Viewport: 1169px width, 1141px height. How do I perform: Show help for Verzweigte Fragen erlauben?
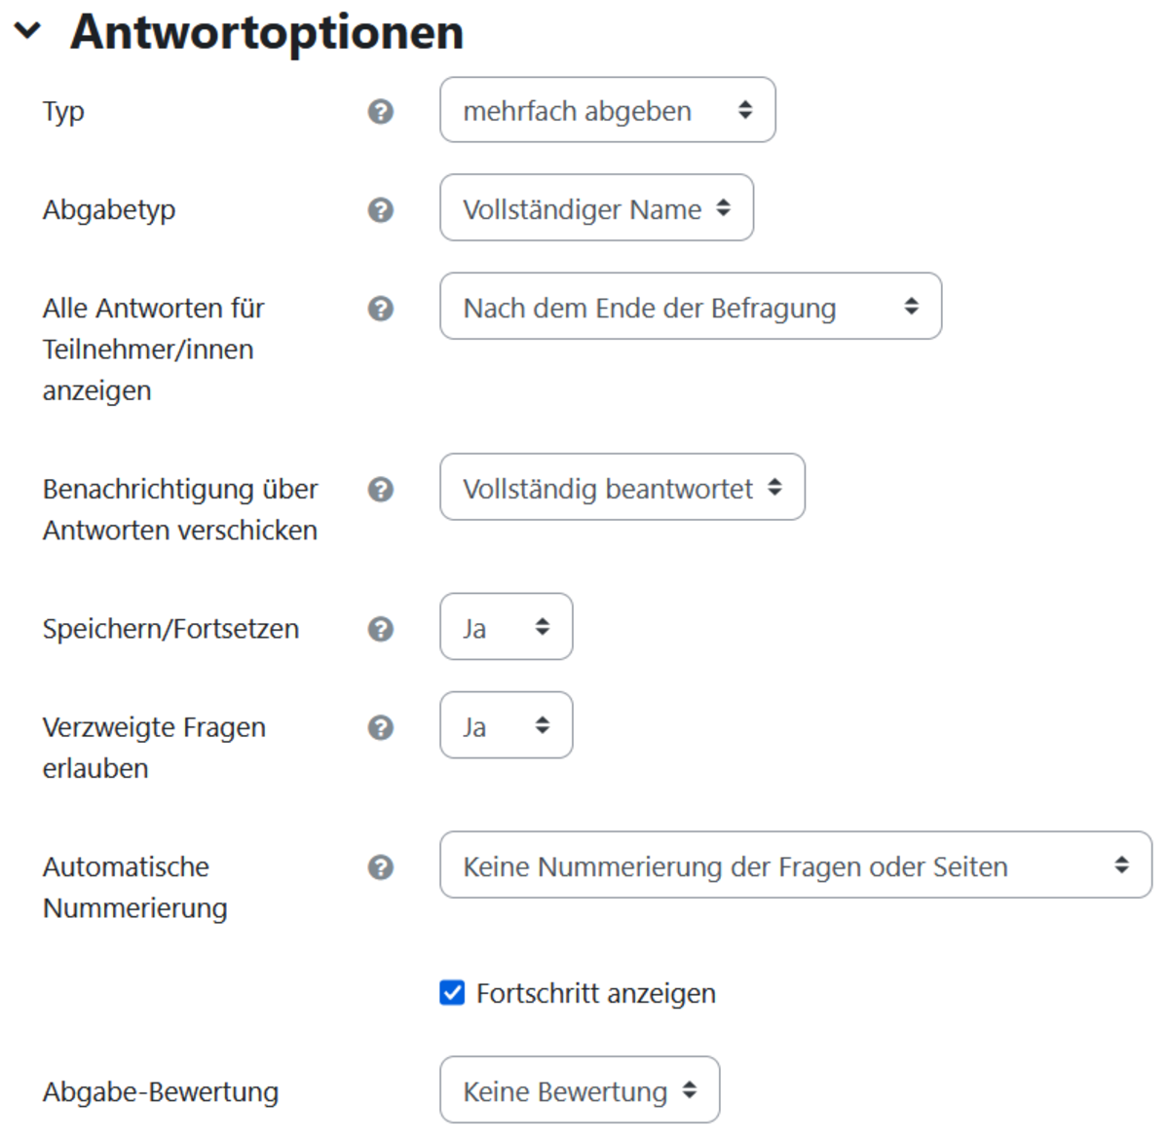[381, 727]
